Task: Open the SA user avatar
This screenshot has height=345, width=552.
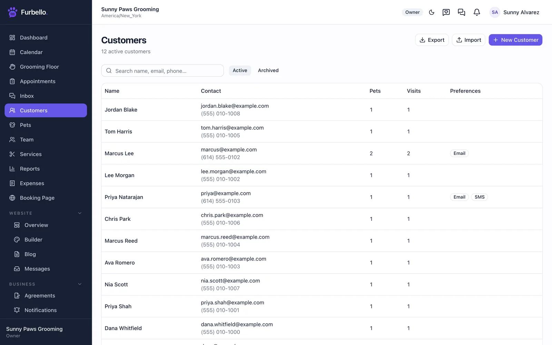Action: (x=495, y=12)
